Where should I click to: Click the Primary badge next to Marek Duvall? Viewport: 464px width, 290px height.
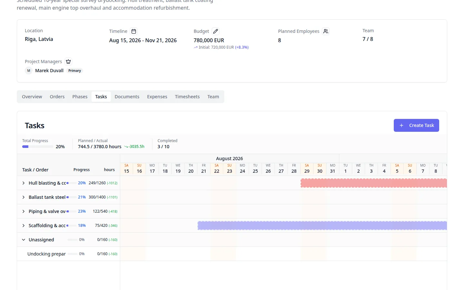click(x=74, y=71)
